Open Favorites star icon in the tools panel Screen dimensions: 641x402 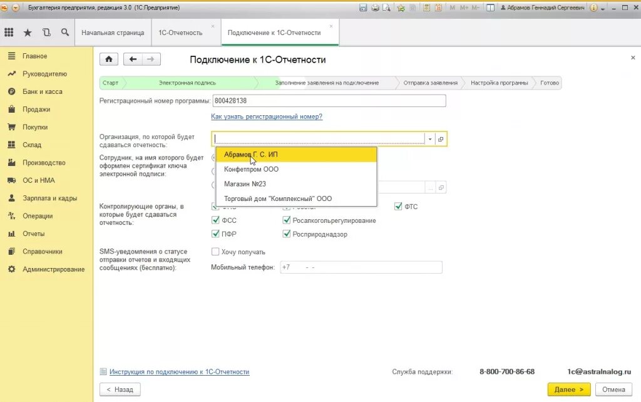point(28,33)
